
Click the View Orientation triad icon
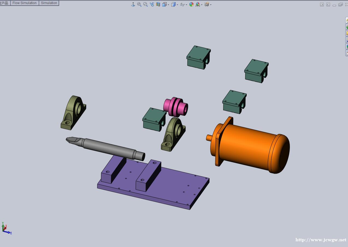coord(133,4)
